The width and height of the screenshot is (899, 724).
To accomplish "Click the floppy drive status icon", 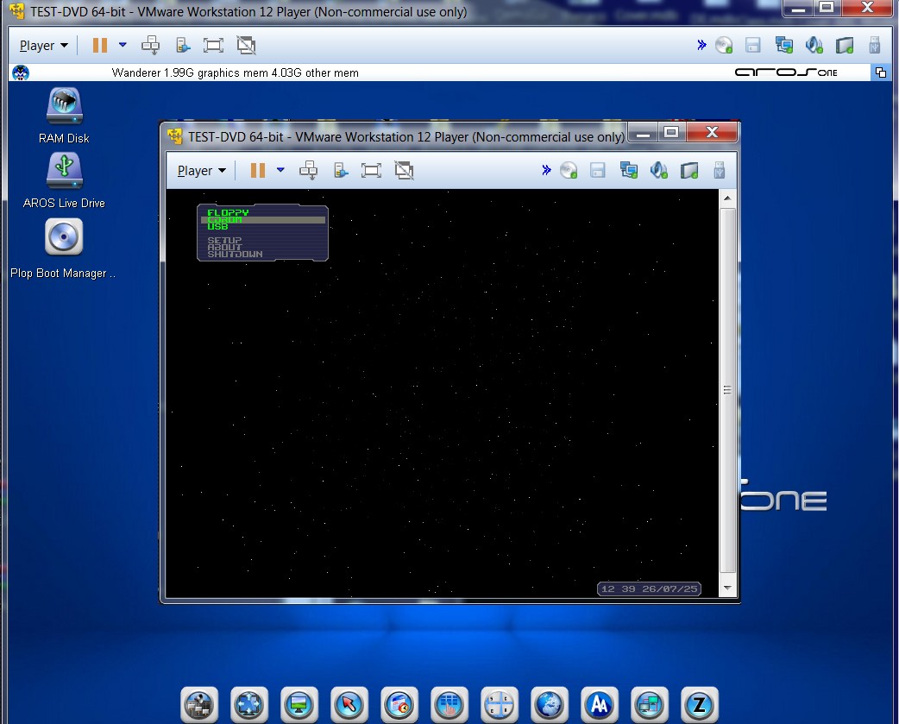I will click(598, 170).
